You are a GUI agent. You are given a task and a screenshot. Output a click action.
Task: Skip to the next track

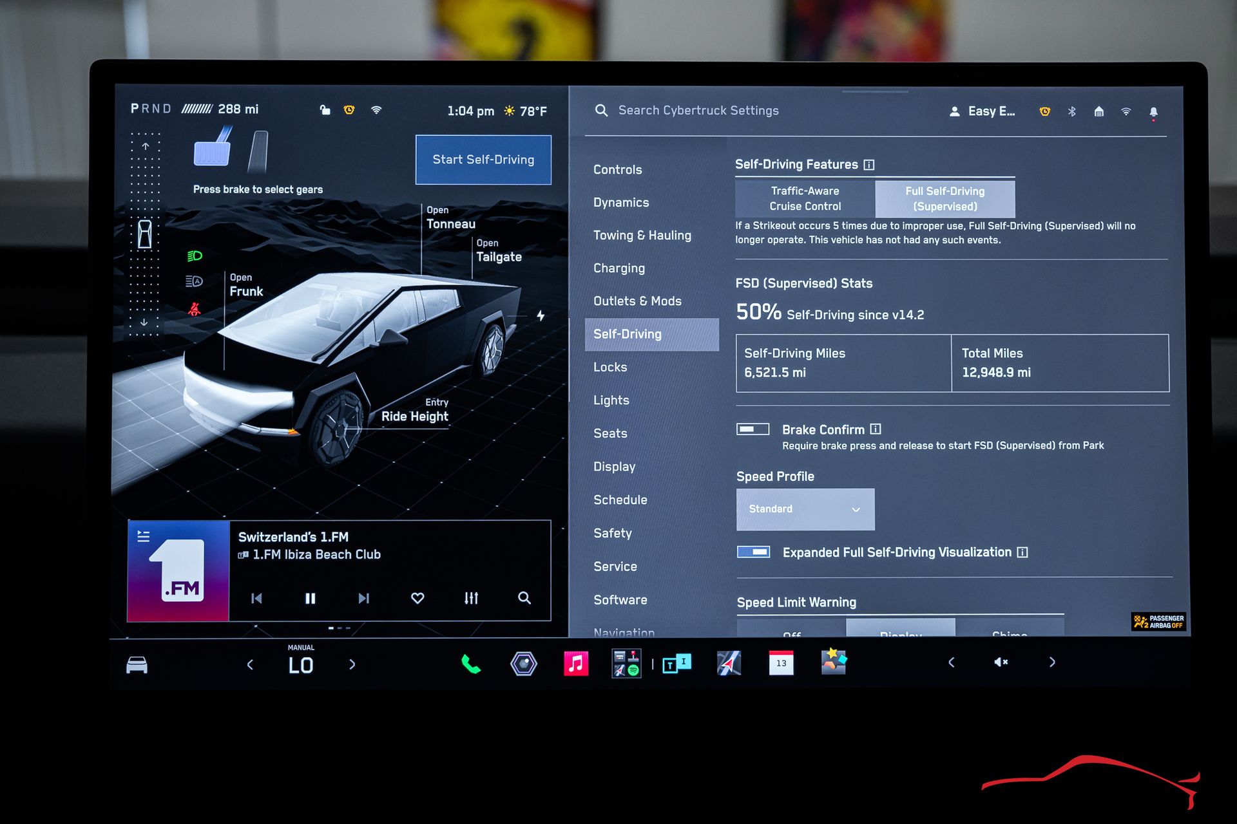[364, 598]
